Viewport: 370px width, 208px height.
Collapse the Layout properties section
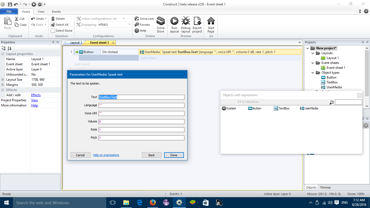point(3,54)
